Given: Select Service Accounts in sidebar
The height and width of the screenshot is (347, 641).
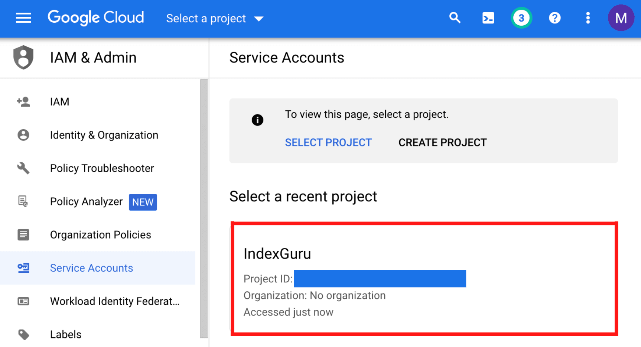Looking at the screenshot, I should (x=98, y=268).
